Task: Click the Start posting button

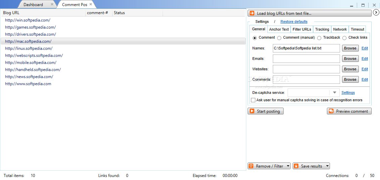Action: 265,111
